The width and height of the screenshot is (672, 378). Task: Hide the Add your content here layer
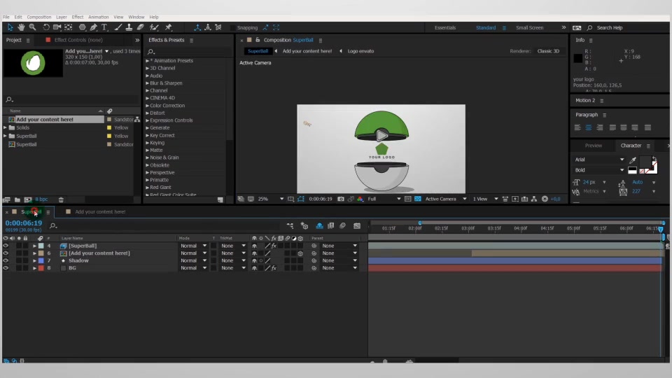6,253
